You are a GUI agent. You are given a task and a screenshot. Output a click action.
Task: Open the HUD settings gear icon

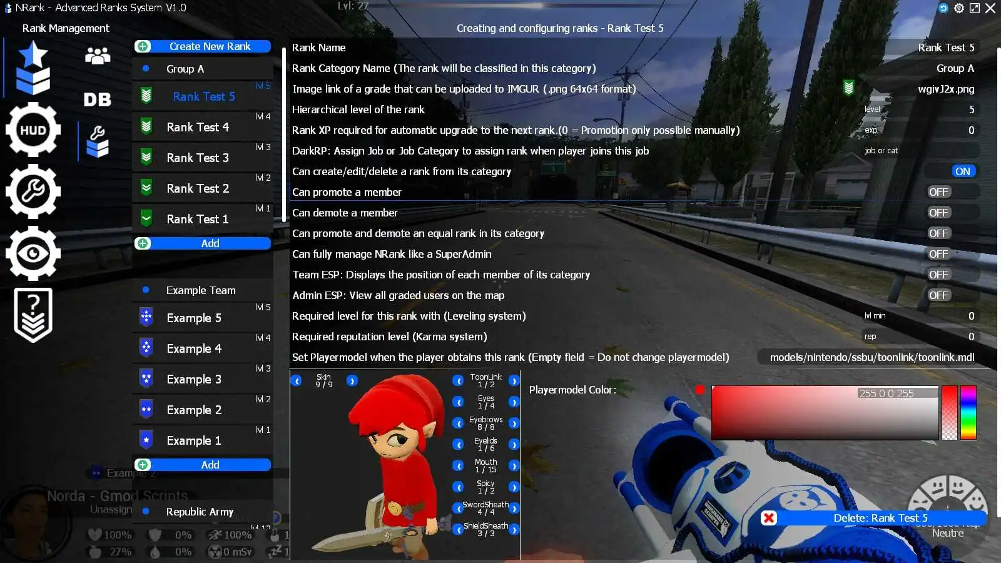coord(33,130)
